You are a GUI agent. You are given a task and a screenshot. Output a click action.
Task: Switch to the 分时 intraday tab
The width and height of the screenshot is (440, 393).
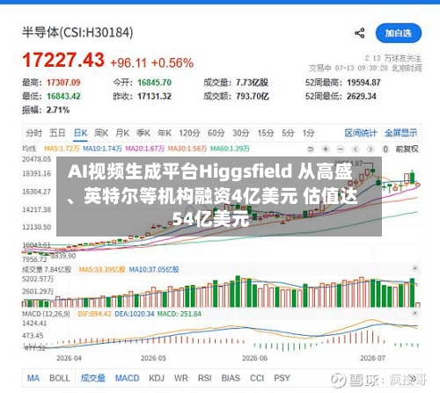click(33, 133)
